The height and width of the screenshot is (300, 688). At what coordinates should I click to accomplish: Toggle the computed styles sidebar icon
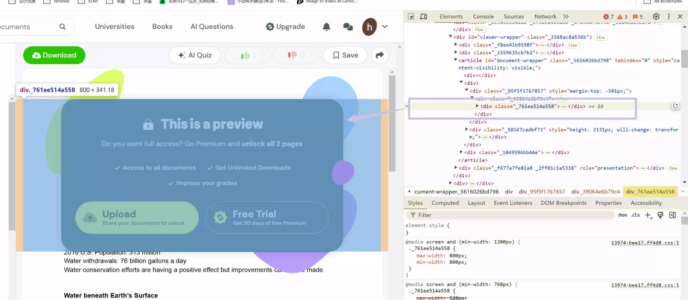(673, 215)
